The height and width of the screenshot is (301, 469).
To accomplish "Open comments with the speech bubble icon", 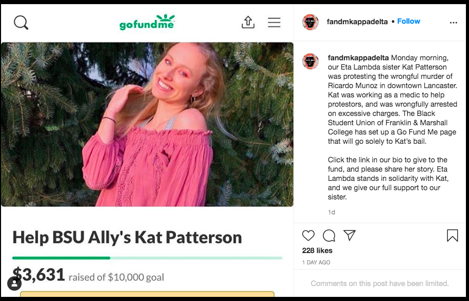I will pos(329,236).
